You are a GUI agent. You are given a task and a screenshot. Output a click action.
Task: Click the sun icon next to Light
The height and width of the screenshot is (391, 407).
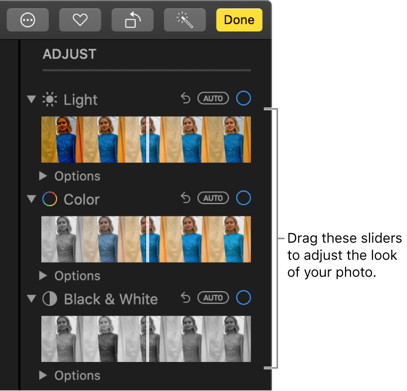pos(49,99)
